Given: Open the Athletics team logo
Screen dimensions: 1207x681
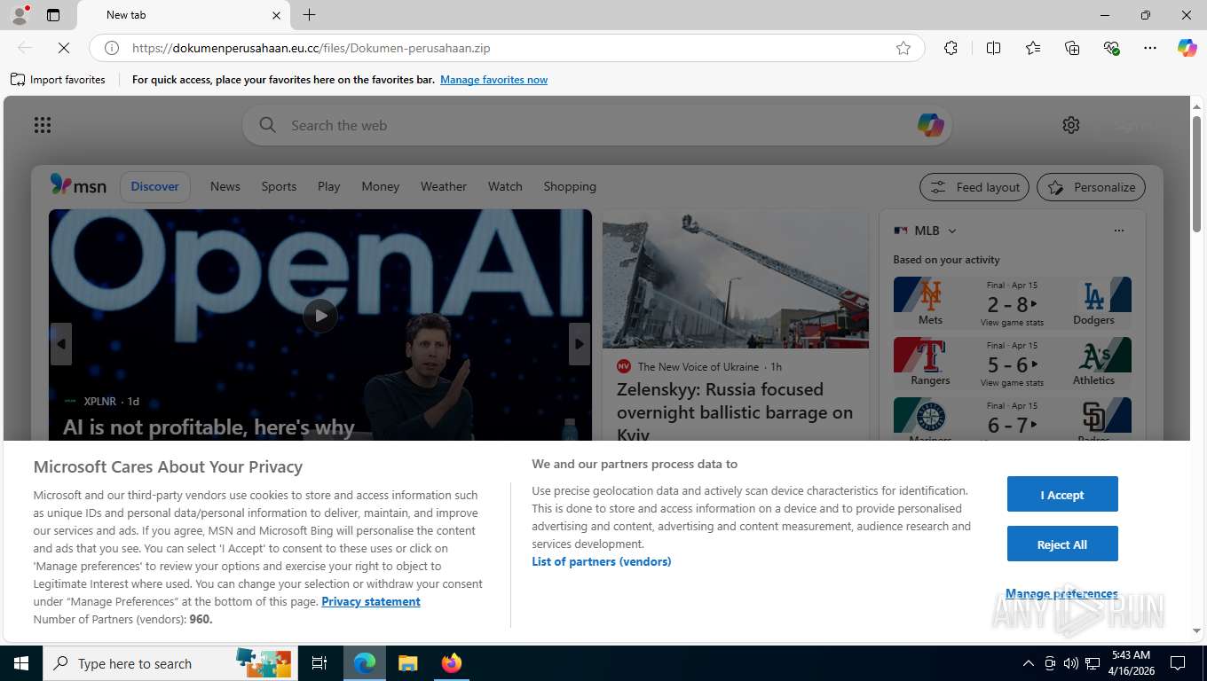Looking at the screenshot, I should 1093,355.
